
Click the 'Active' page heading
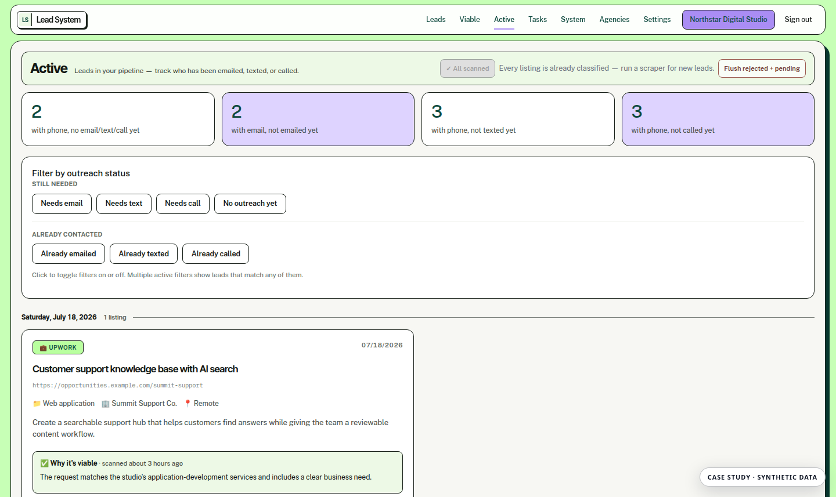point(49,68)
